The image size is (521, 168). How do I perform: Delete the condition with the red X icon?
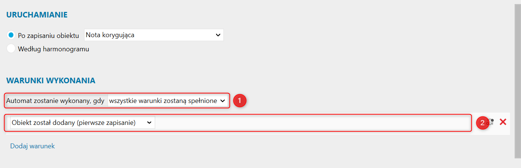pyautogui.click(x=503, y=122)
